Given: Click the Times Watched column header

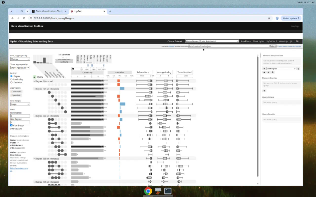Looking at the screenshot, I should click(184, 72).
